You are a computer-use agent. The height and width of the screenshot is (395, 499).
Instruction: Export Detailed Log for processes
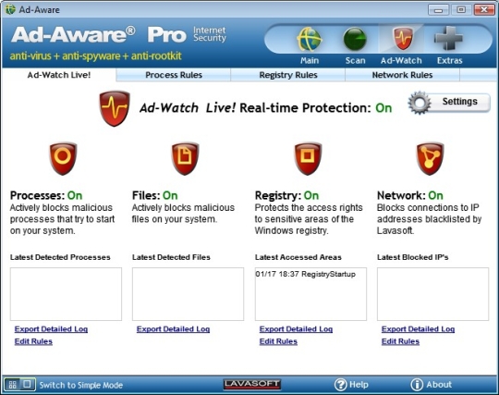click(51, 329)
